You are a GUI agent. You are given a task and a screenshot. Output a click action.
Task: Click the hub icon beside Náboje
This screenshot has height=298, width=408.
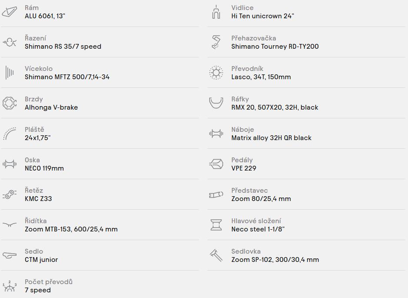pos(216,134)
